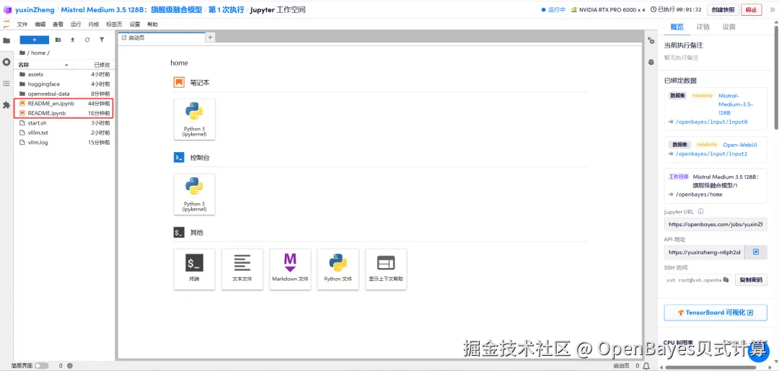Click the kernel count icon in status bar
This screenshot has height=371, width=779.
coord(69,366)
